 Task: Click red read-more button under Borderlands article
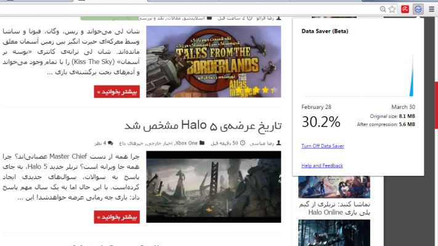point(117,92)
